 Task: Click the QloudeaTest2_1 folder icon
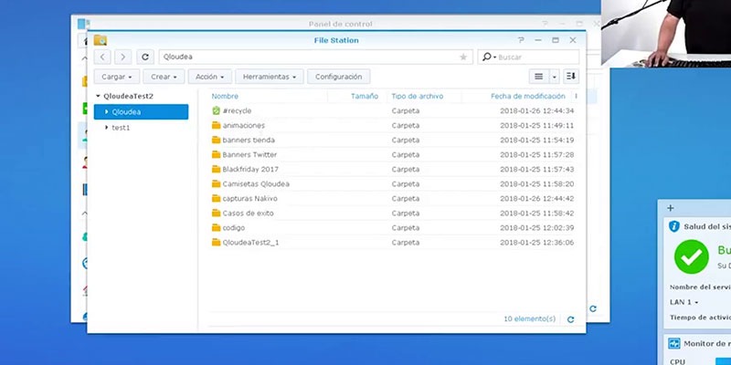(x=216, y=243)
